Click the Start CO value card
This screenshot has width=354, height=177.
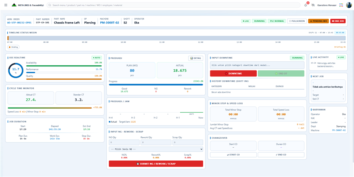pos(233,146)
